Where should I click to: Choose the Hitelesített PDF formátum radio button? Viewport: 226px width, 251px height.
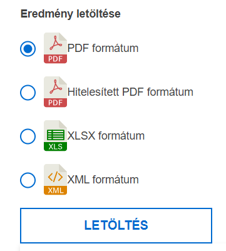click(28, 93)
